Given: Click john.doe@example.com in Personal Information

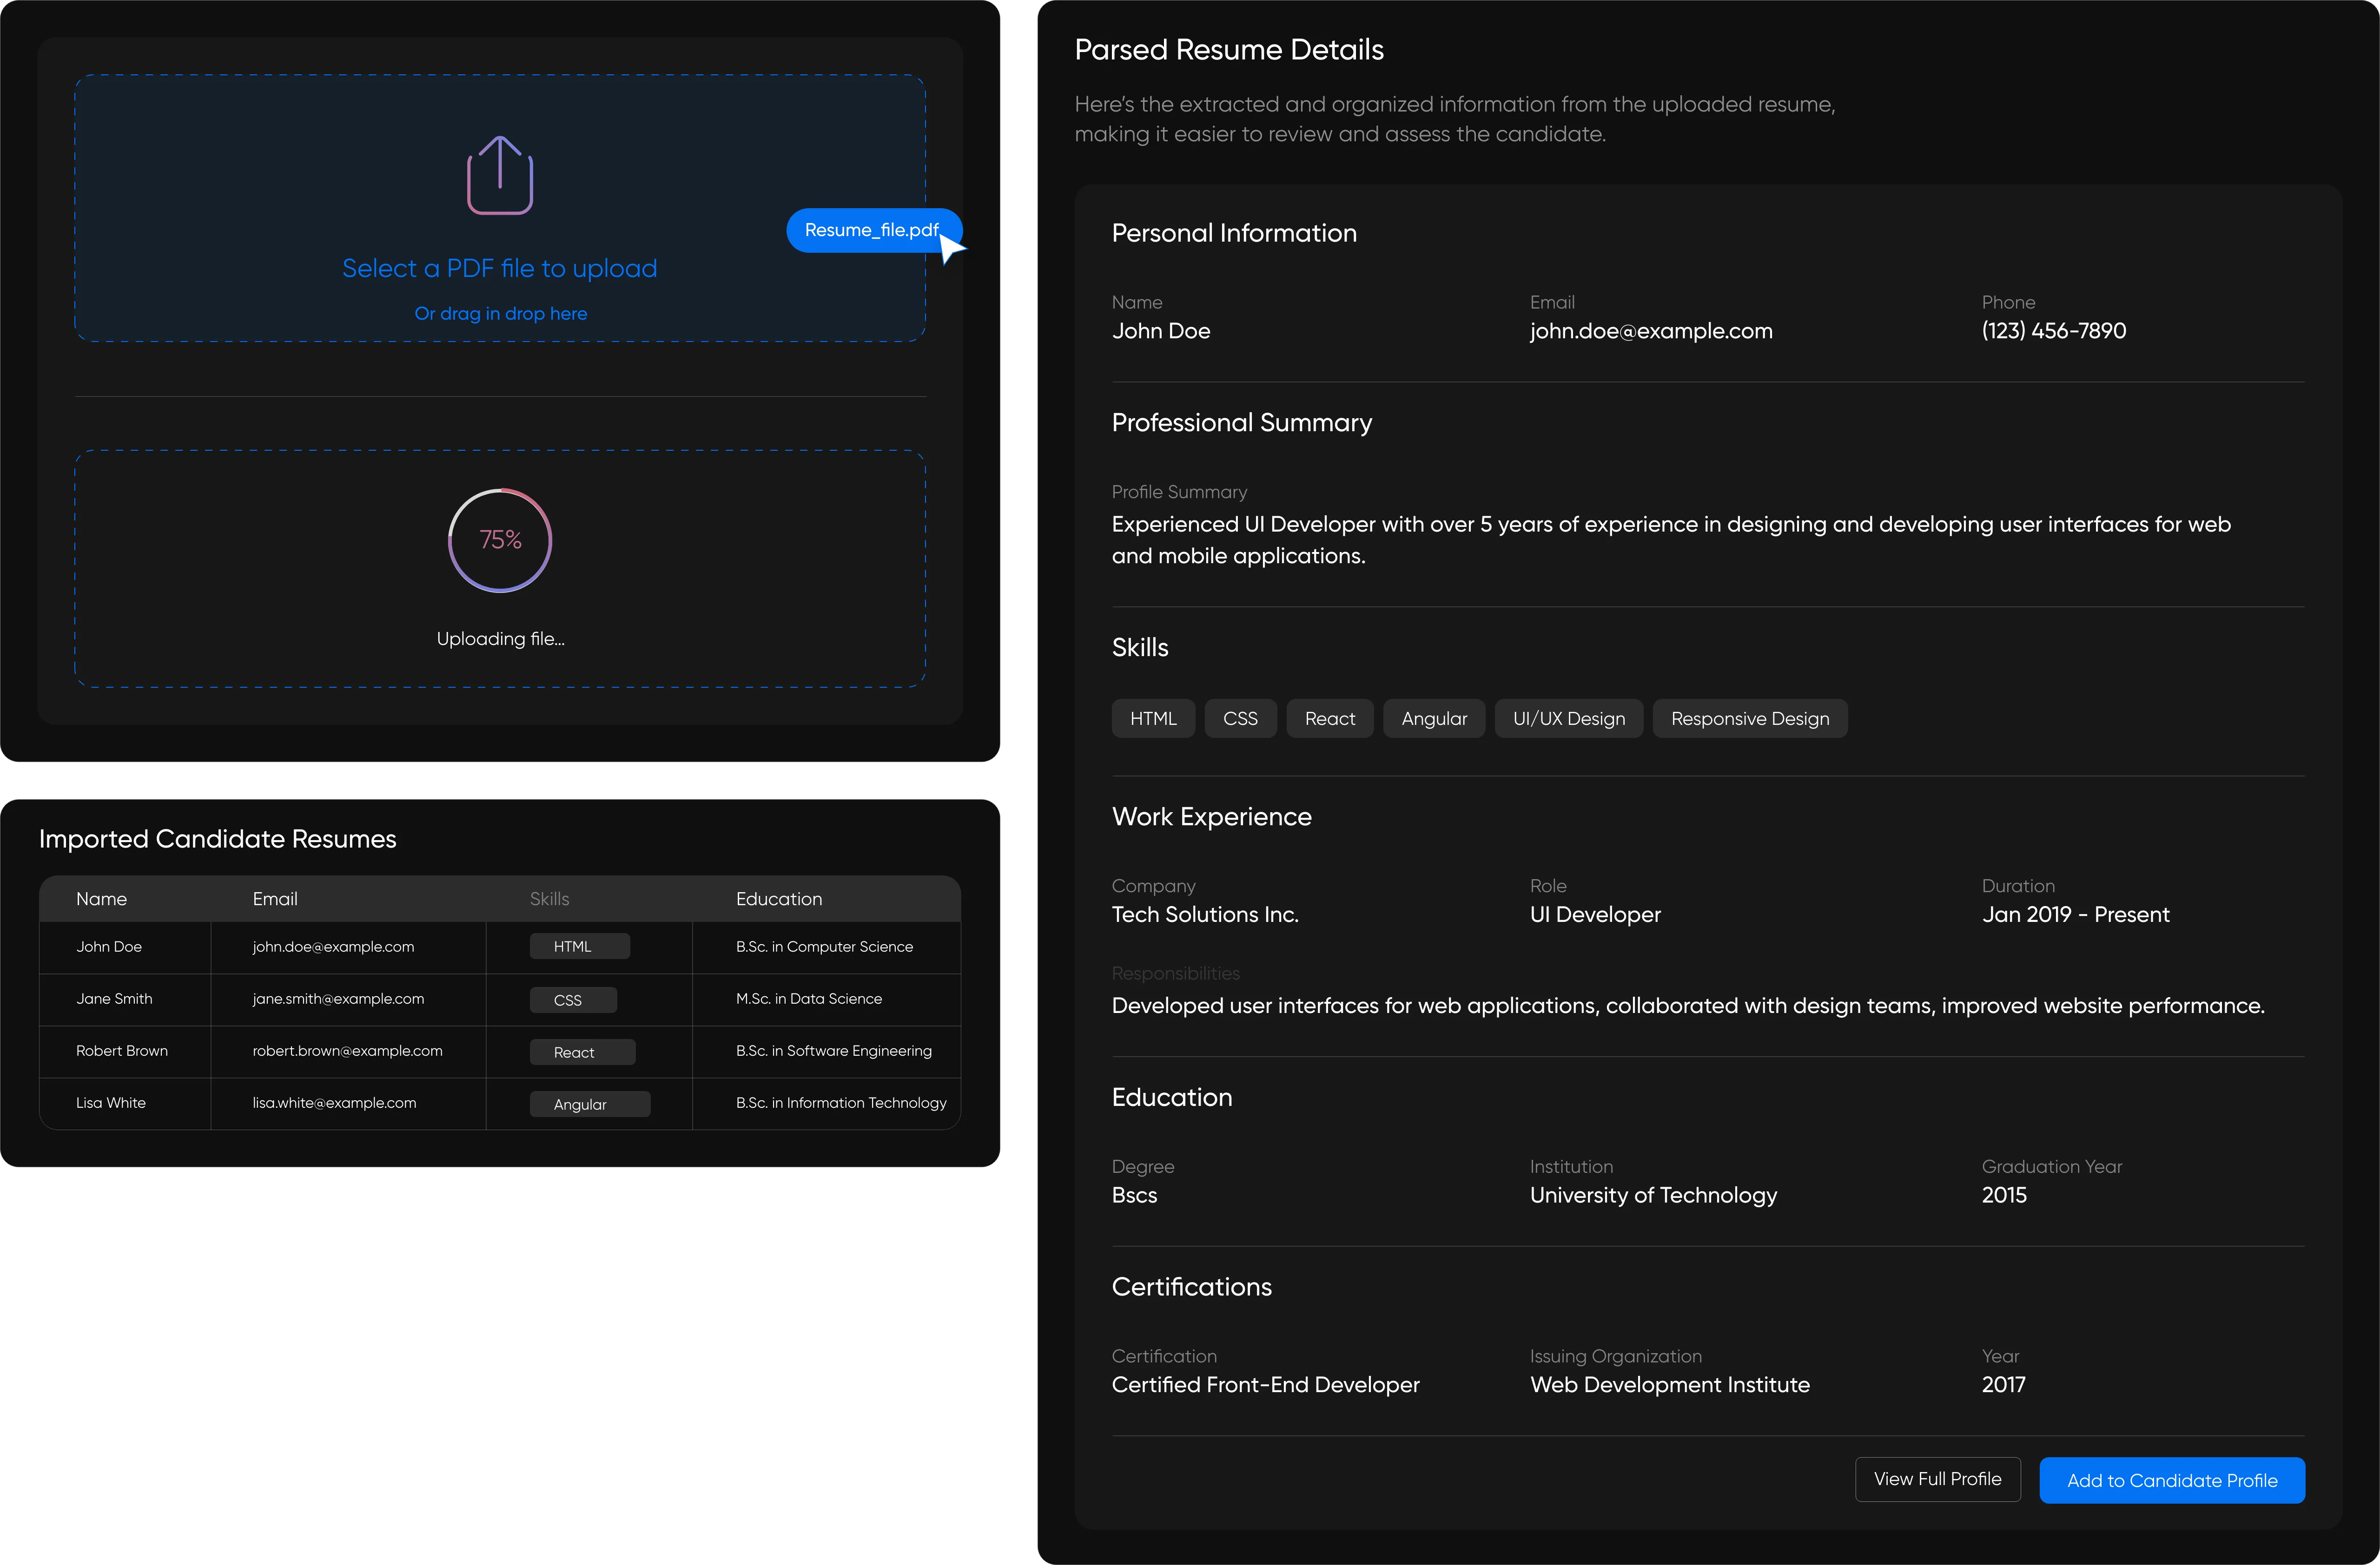Looking at the screenshot, I should (x=1650, y=331).
